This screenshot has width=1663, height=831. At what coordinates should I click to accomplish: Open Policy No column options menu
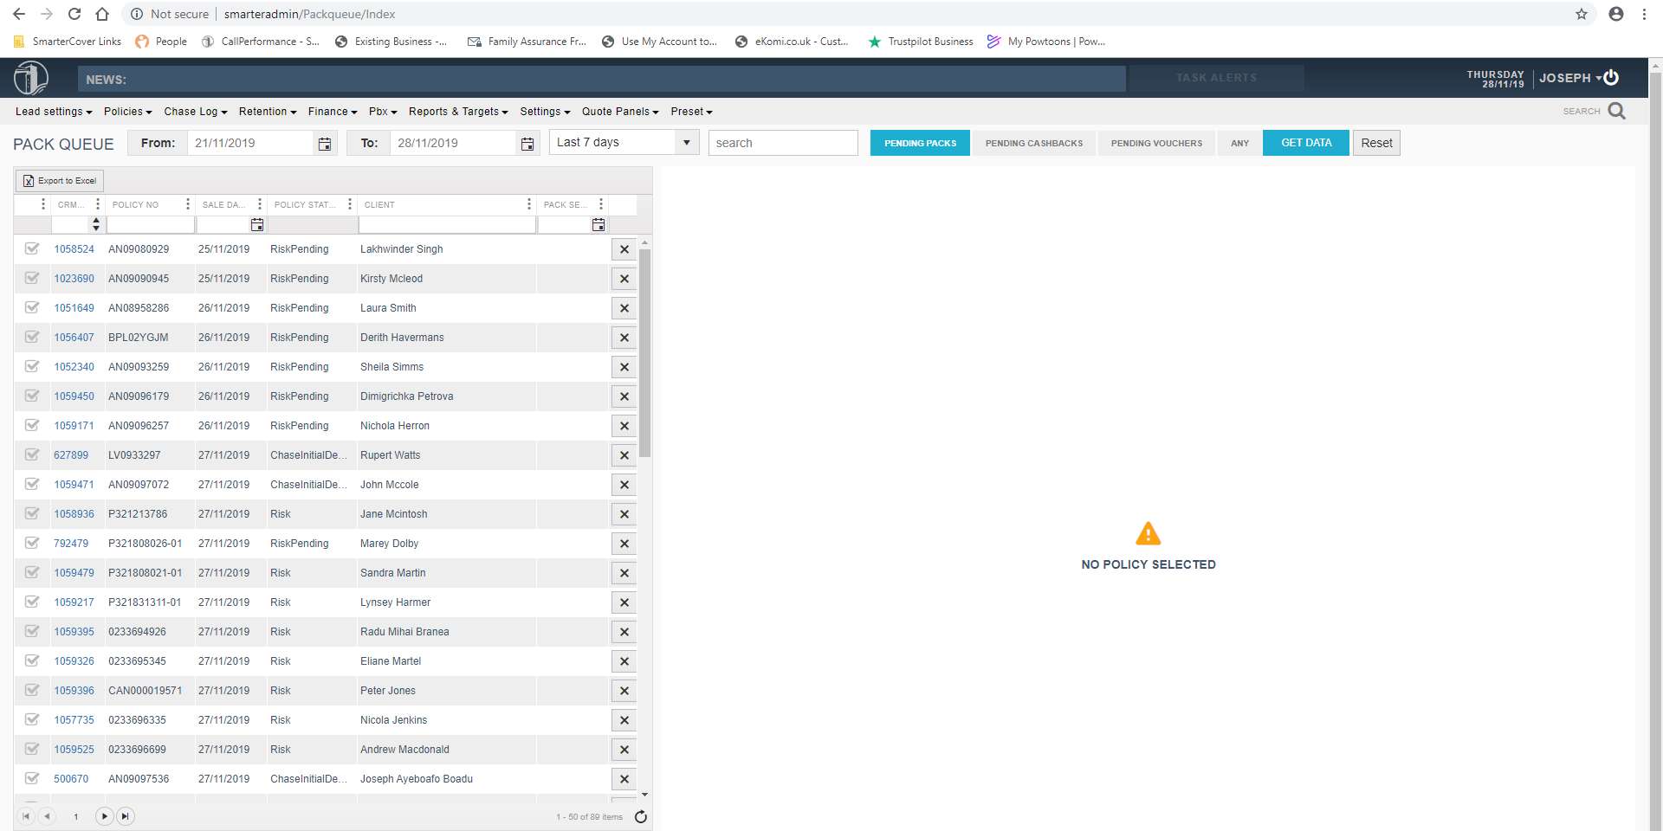click(187, 204)
